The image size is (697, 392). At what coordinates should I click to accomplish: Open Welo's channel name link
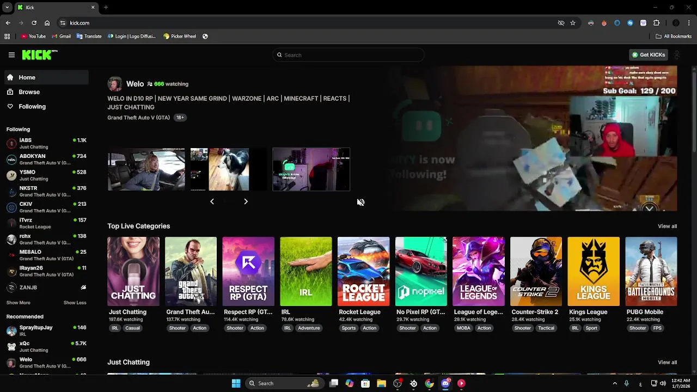[135, 84]
